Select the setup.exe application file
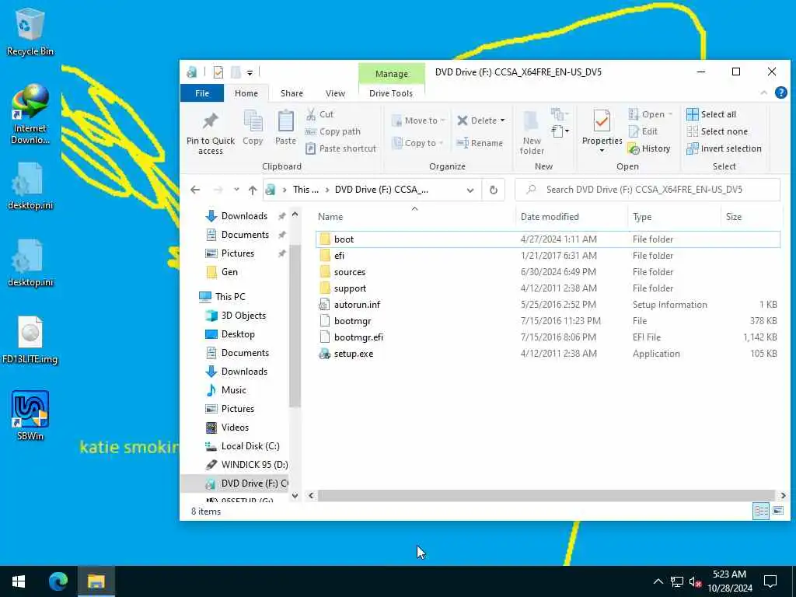 click(x=547, y=354)
